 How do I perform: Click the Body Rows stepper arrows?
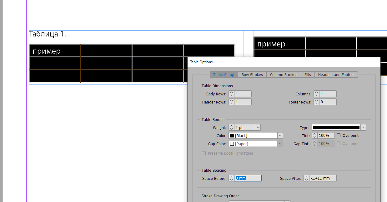(x=231, y=94)
